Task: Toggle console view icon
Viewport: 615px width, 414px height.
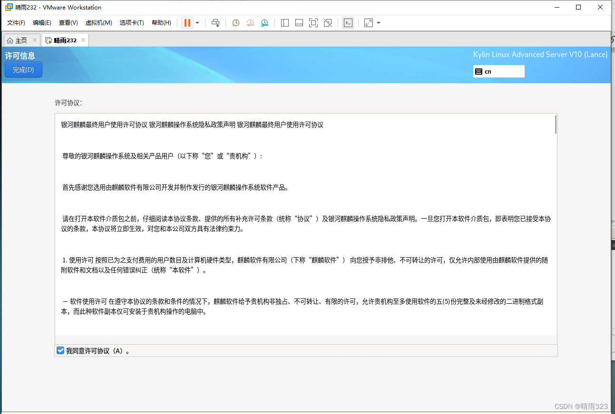Action: click(x=348, y=23)
